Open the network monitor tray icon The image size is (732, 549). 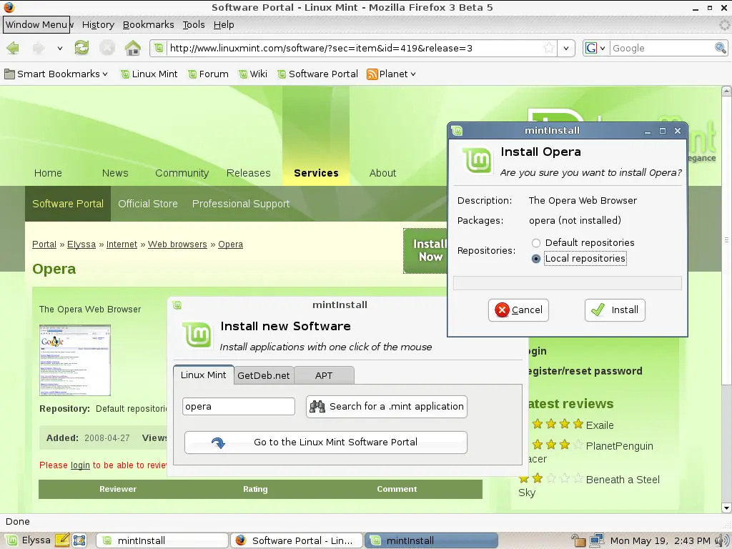[596, 540]
